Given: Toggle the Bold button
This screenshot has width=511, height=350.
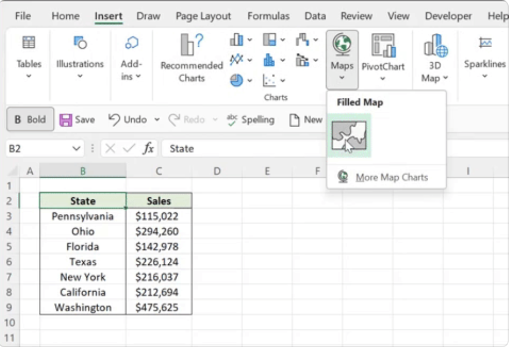Looking at the screenshot, I should tap(31, 119).
